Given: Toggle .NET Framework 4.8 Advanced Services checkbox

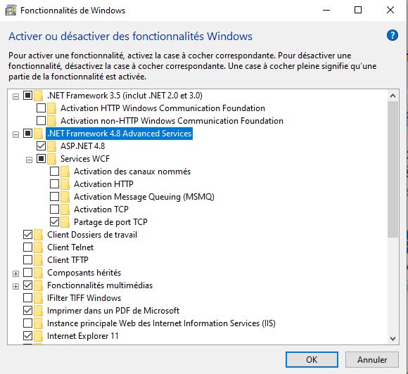Looking at the screenshot, I should tap(28, 134).
